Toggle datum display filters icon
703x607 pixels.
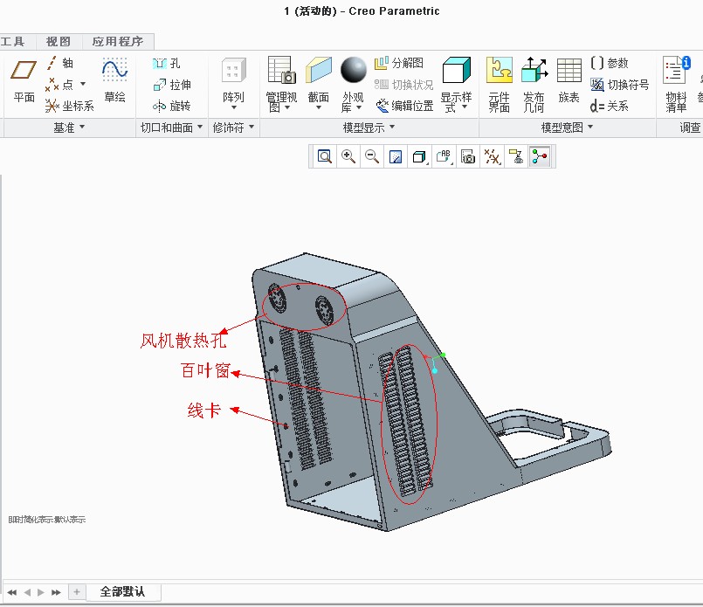[493, 157]
